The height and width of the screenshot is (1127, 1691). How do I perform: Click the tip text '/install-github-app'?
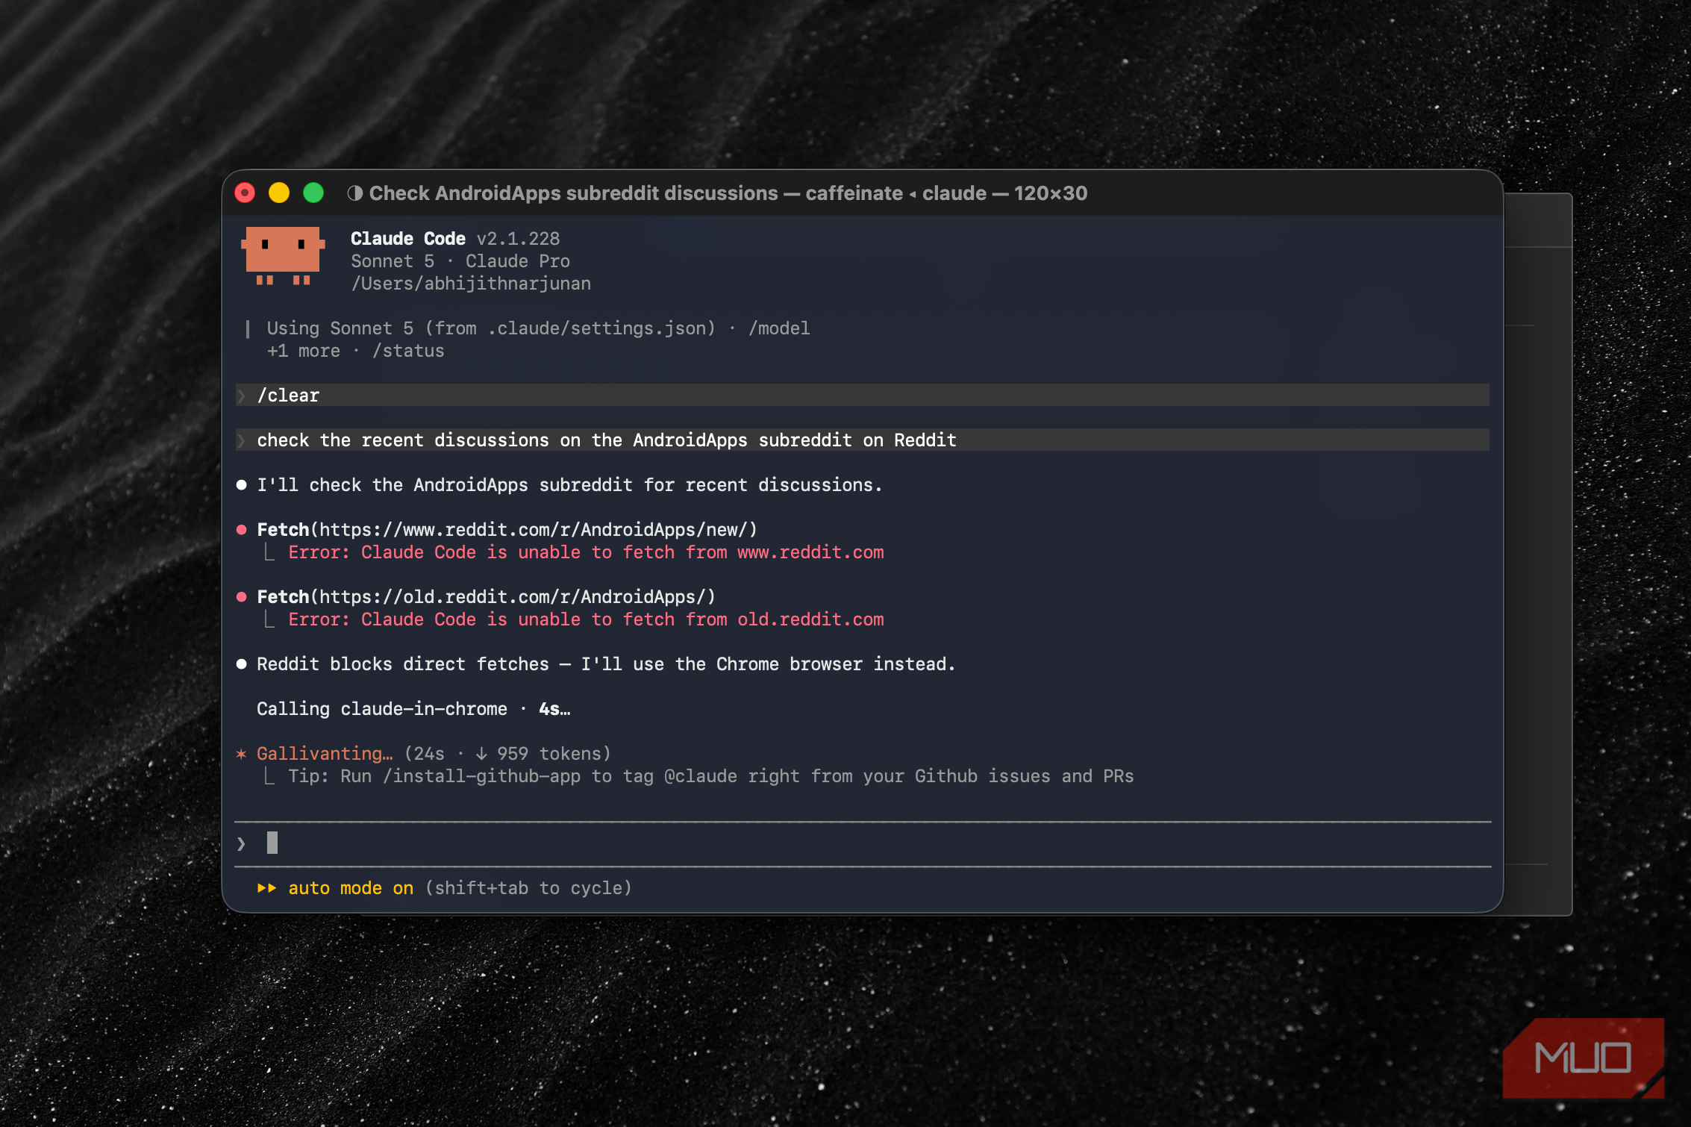click(x=481, y=776)
